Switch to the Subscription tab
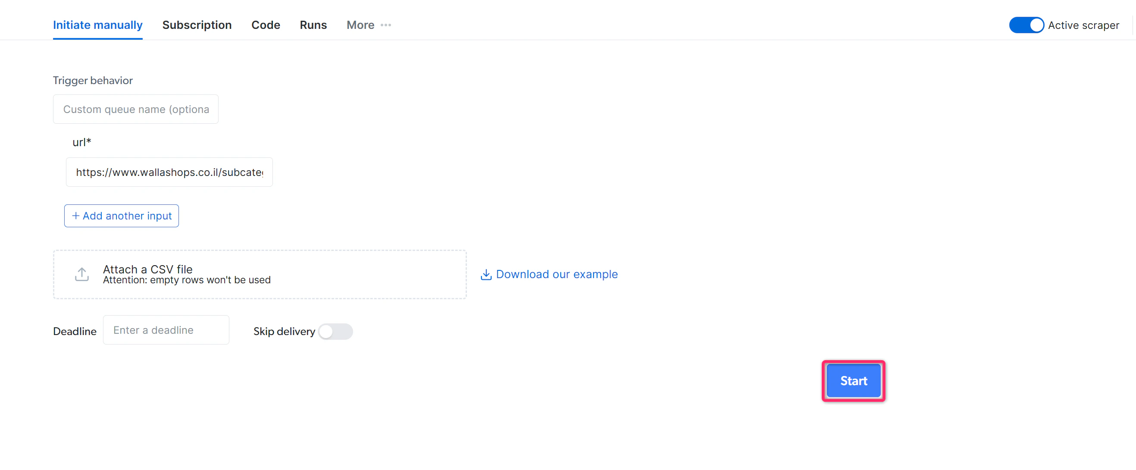Viewport: 1136px width, 470px height. point(197,25)
